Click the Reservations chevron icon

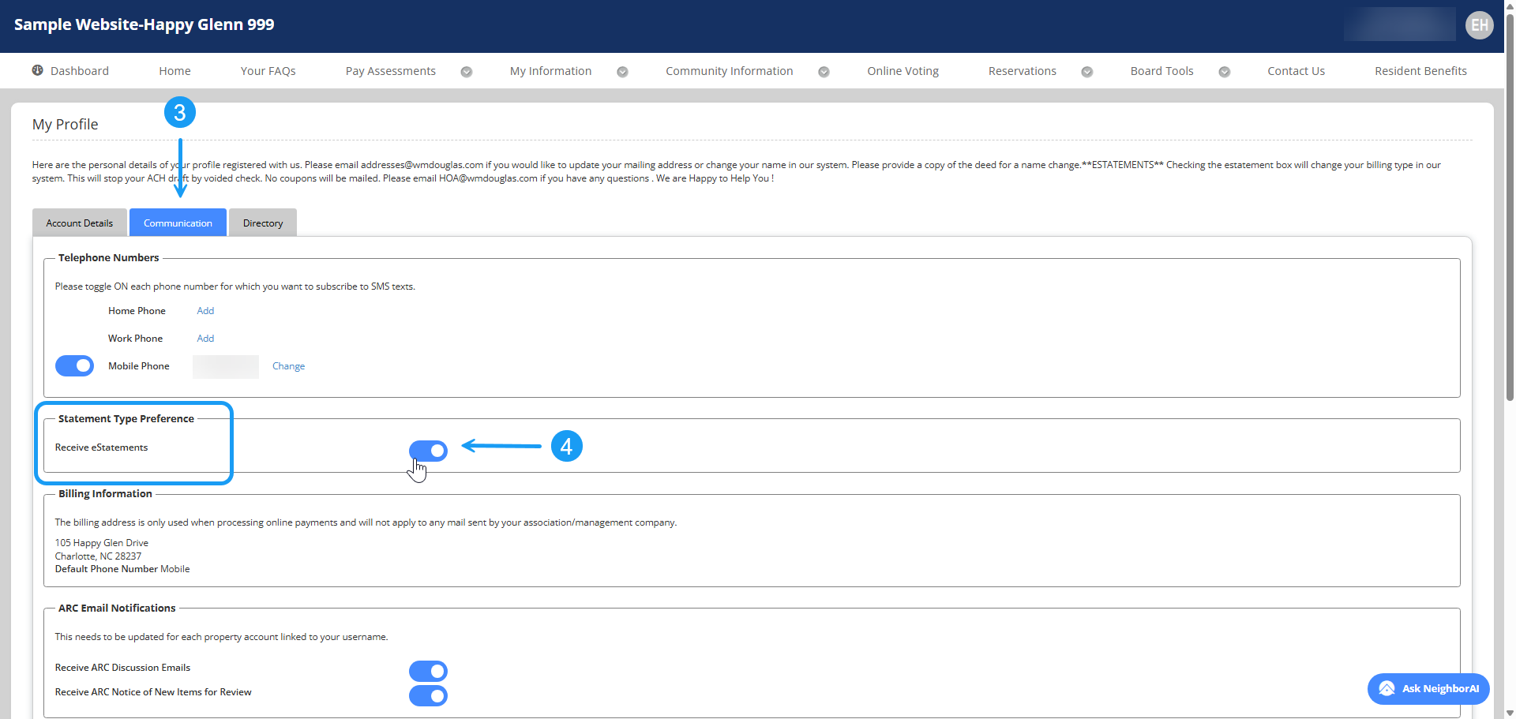(x=1086, y=72)
